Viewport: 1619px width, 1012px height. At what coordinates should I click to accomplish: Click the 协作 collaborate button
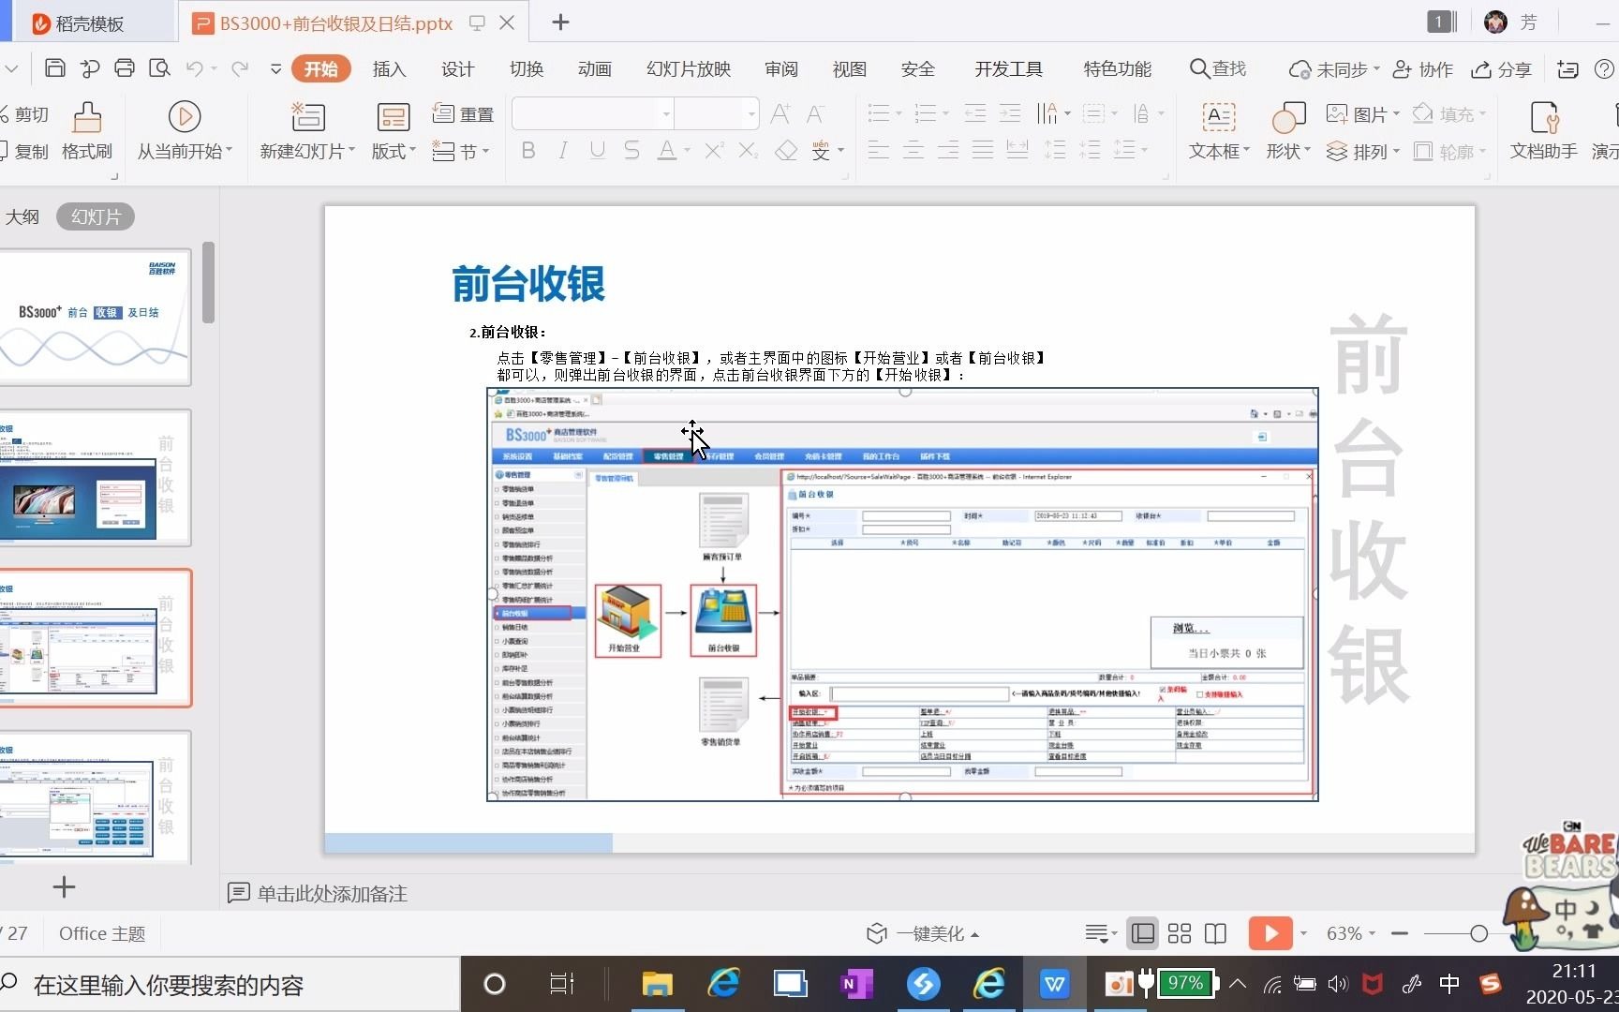1422,69
